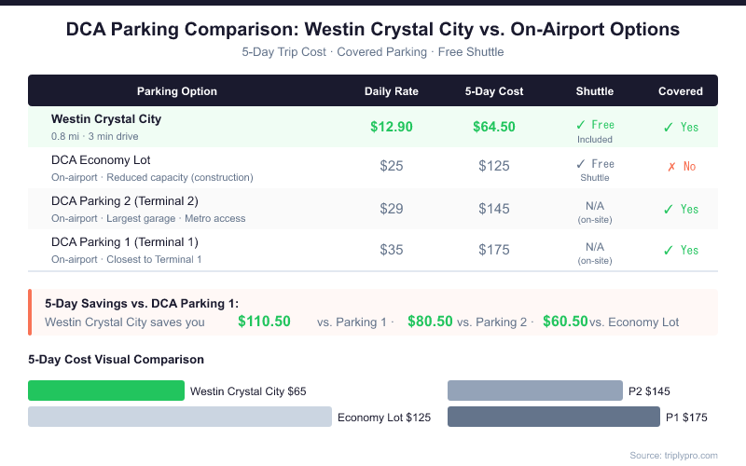746x466 pixels.
Task: Open the triplypro.com source link
Action: pos(673,455)
